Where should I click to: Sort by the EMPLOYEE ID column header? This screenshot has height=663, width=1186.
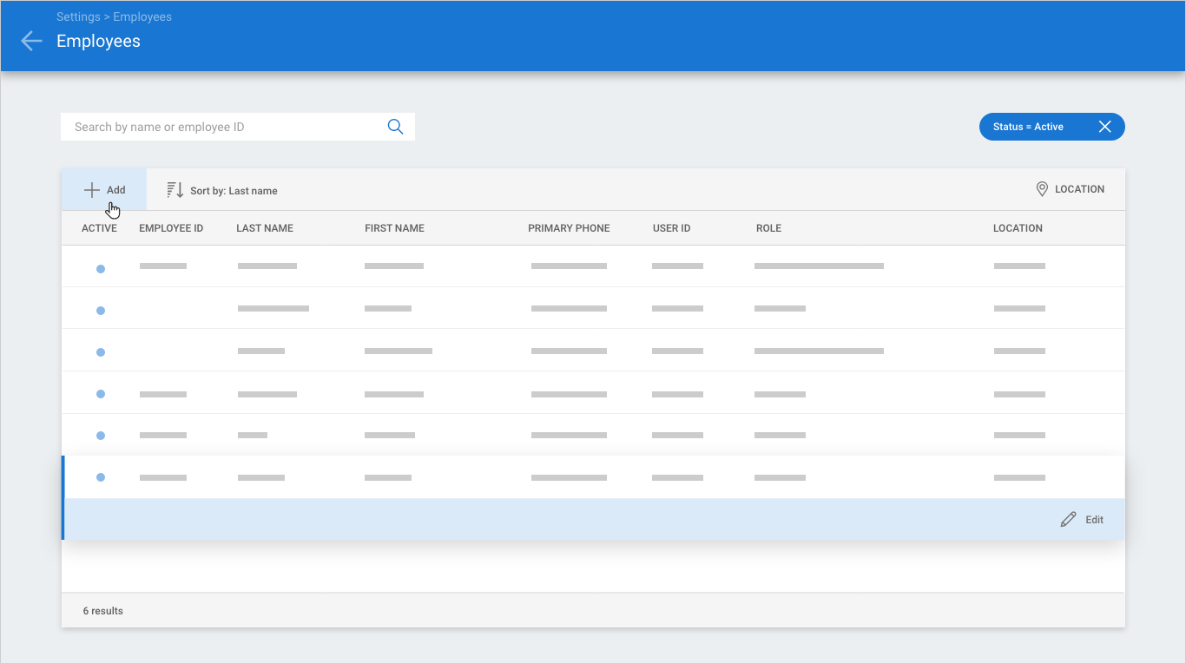coord(171,228)
